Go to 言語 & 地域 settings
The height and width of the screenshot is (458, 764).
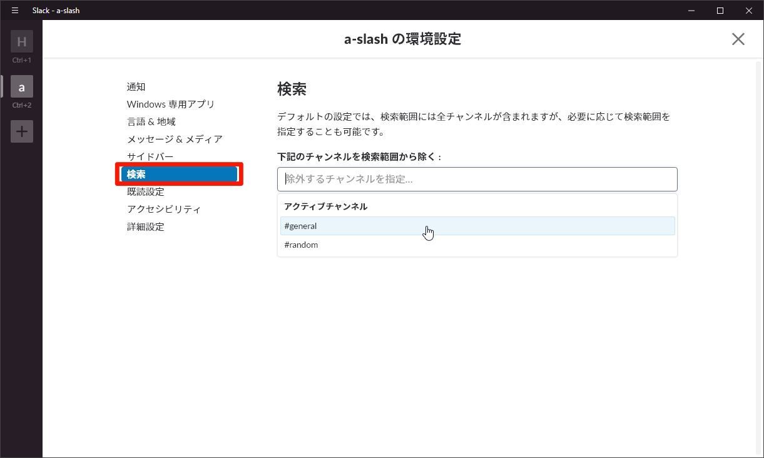[151, 122]
